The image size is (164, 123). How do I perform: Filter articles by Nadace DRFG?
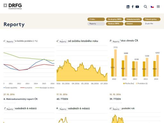point(115,24)
